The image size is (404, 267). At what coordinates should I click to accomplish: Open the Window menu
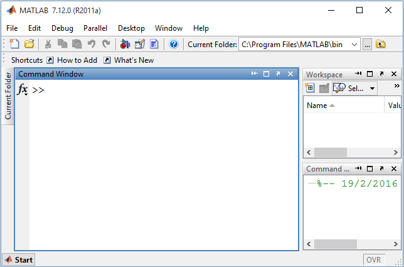click(x=169, y=28)
